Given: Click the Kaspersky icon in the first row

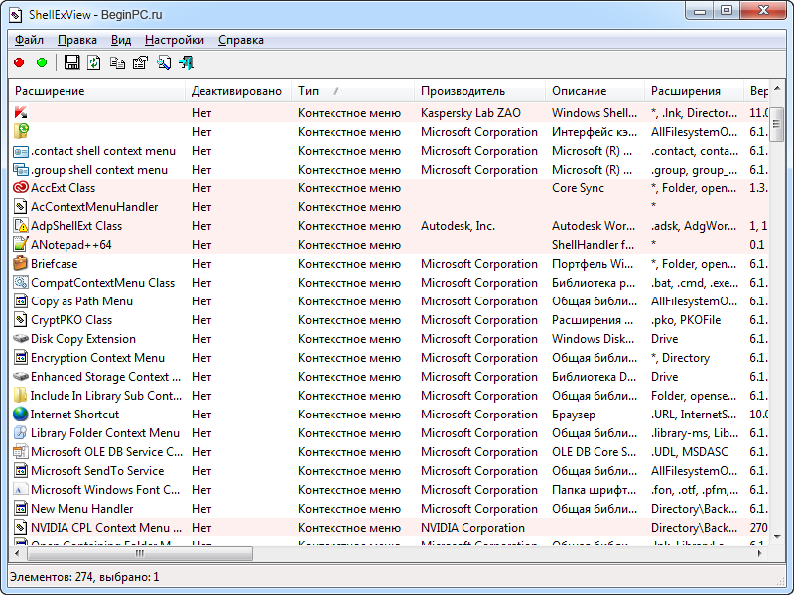Looking at the screenshot, I should tap(21, 113).
